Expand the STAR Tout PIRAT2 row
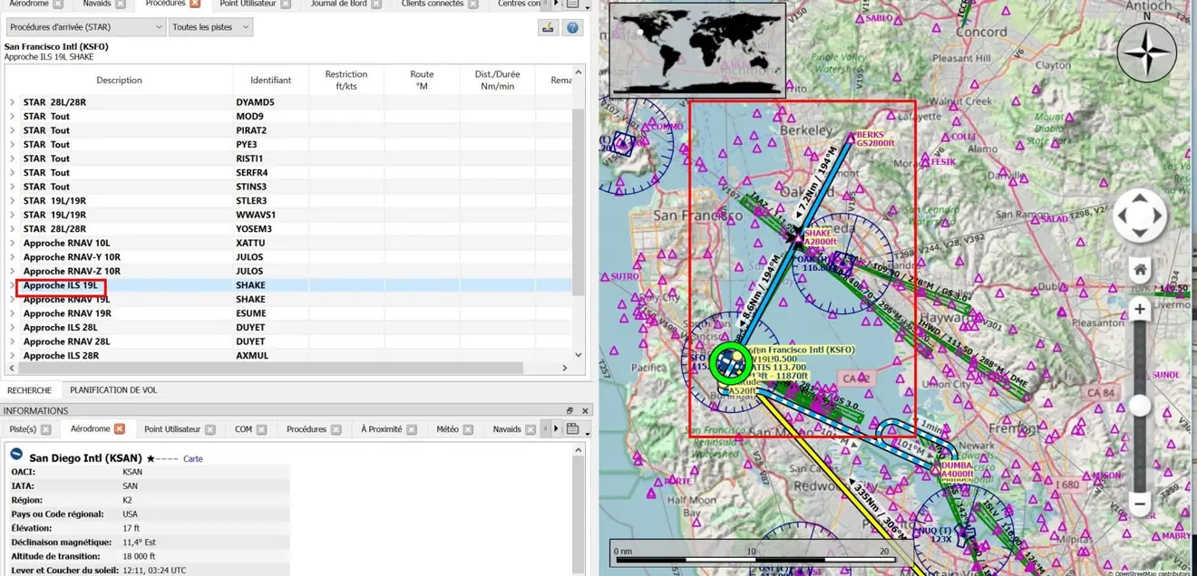Image resolution: width=1197 pixels, height=576 pixels. coord(12,130)
